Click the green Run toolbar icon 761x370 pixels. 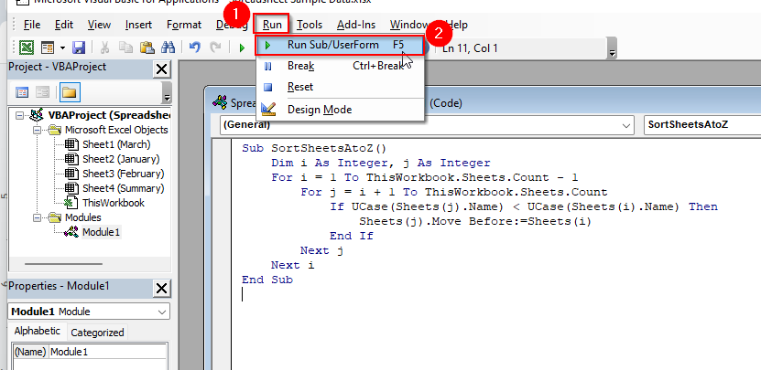click(242, 48)
